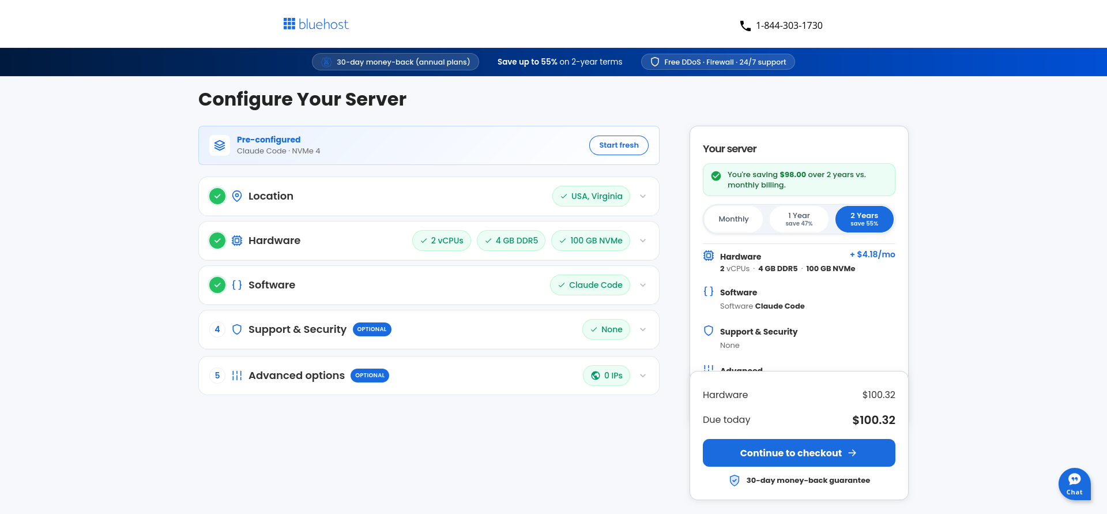Click the green check next to Location
Image resolution: width=1107 pixels, height=514 pixels.
[217, 196]
